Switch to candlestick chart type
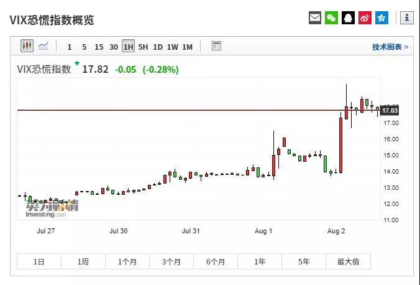 tap(27, 46)
